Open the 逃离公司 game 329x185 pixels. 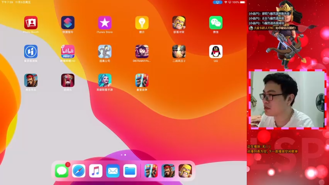point(105,51)
